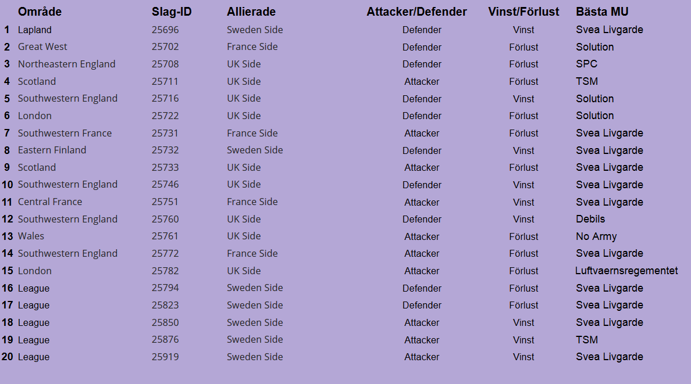Open the Lapland area link
Image resolution: width=691 pixels, height=384 pixels.
(35, 30)
